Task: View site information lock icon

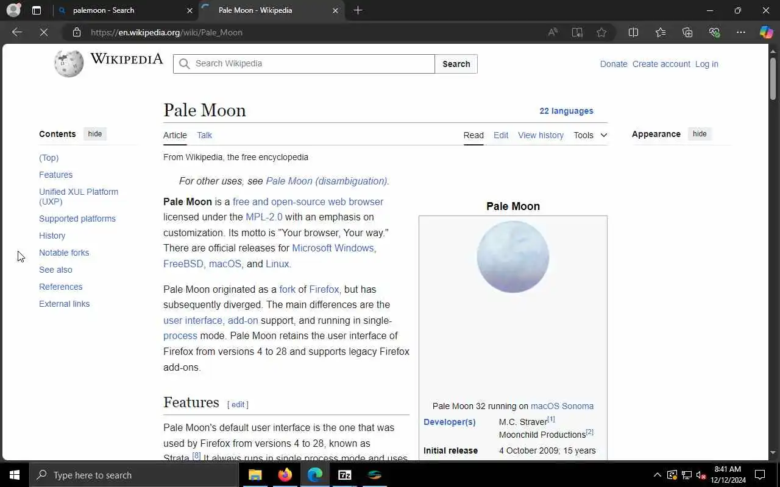Action: 77,32
